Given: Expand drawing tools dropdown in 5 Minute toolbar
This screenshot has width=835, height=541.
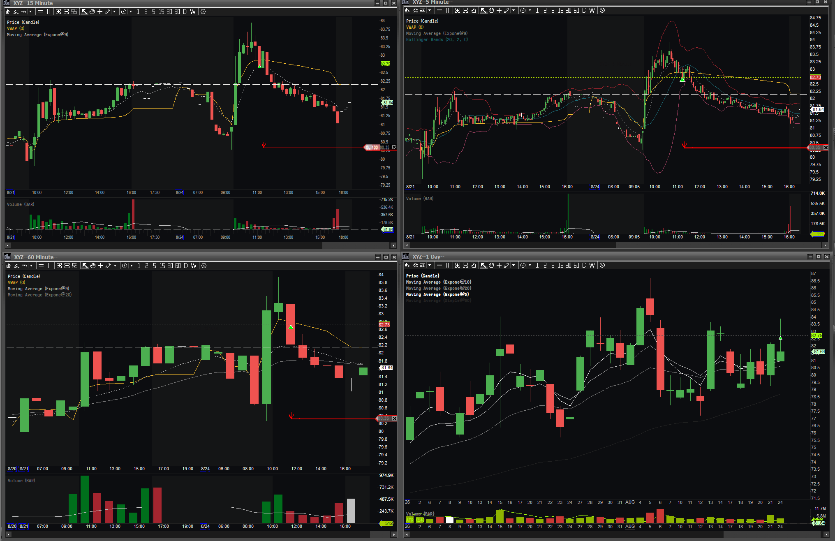Looking at the screenshot, I should (x=513, y=10).
